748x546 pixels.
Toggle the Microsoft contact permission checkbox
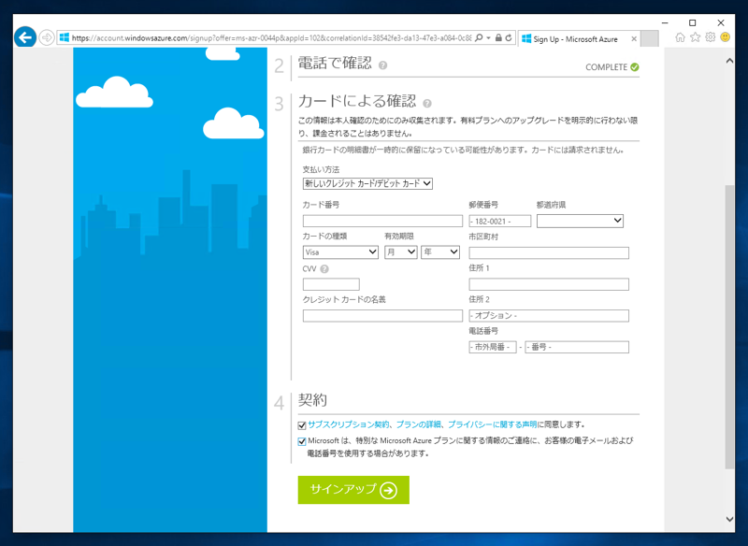302,441
